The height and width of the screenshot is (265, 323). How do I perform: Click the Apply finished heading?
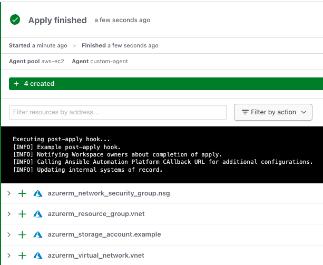pyautogui.click(x=57, y=20)
